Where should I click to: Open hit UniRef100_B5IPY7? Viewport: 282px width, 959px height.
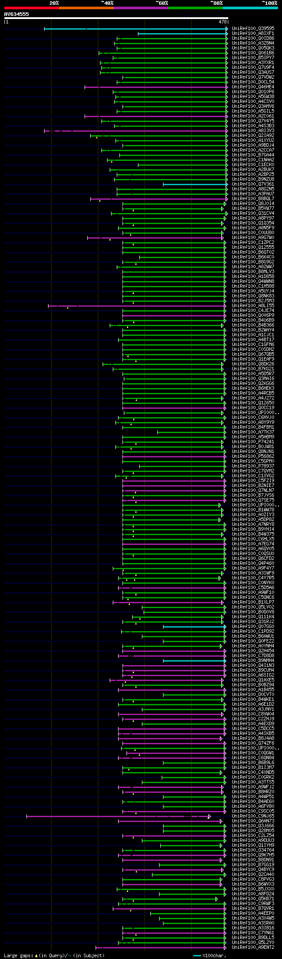(253, 57)
